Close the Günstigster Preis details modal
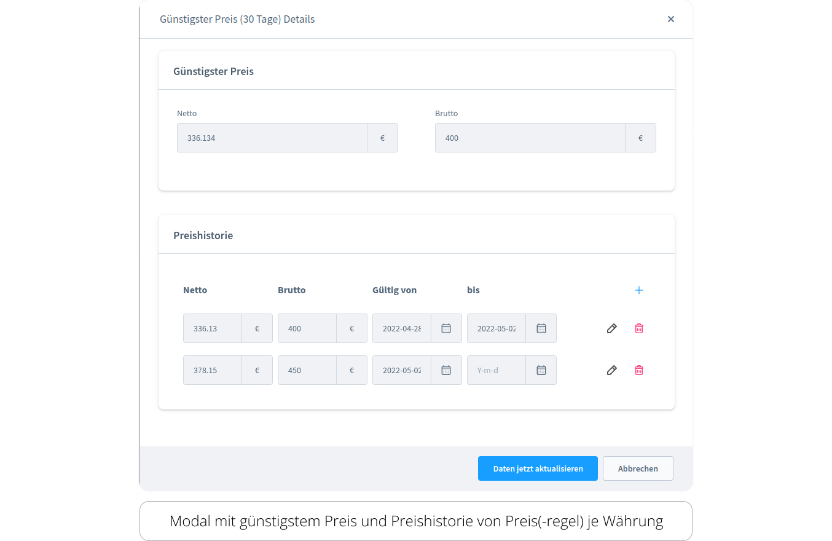The height and width of the screenshot is (541, 832). tap(671, 19)
